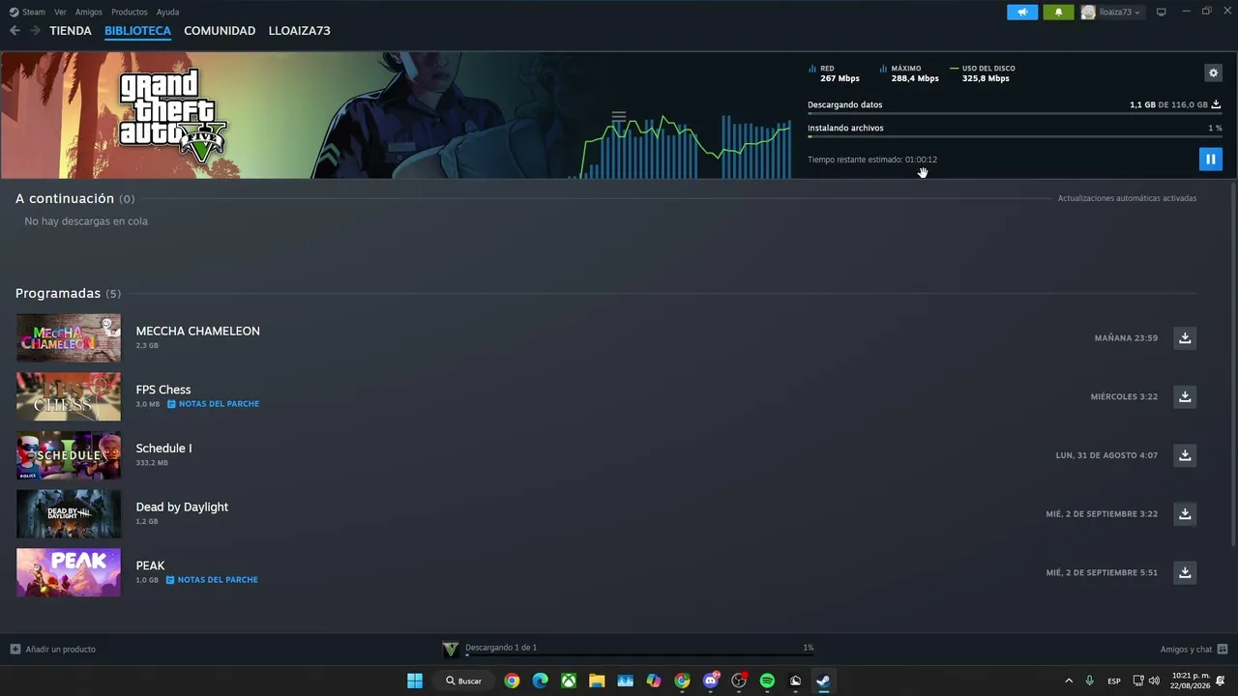Download FPS Chess update now

pyautogui.click(x=1185, y=396)
